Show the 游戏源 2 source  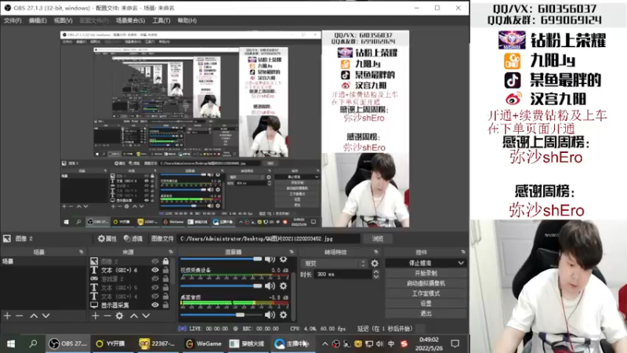click(155, 279)
